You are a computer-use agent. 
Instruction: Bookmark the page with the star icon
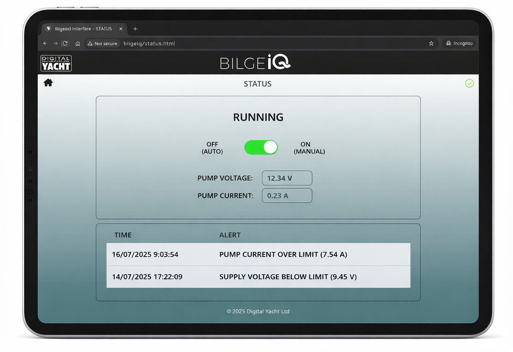point(431,43)
